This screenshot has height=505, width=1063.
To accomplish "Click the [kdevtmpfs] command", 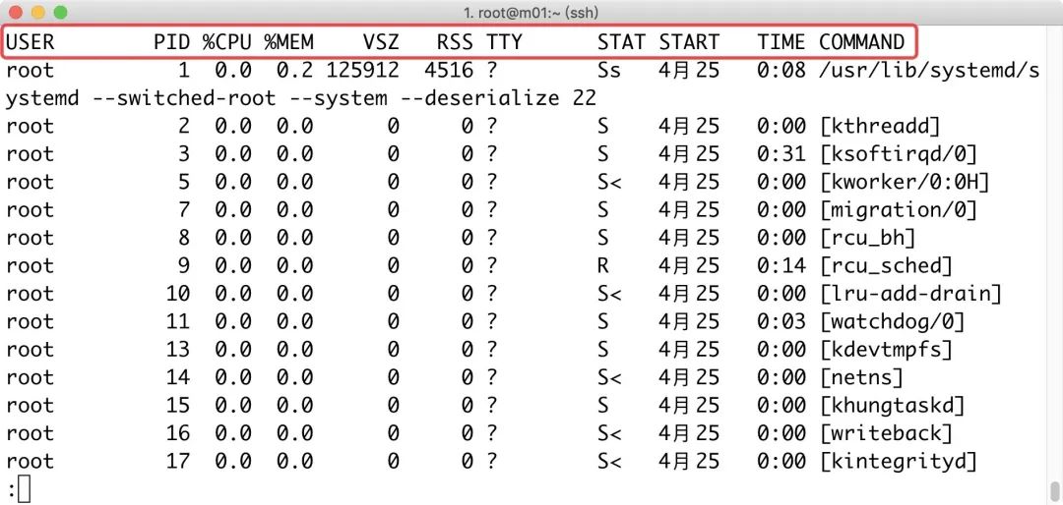I will (886, 350).
